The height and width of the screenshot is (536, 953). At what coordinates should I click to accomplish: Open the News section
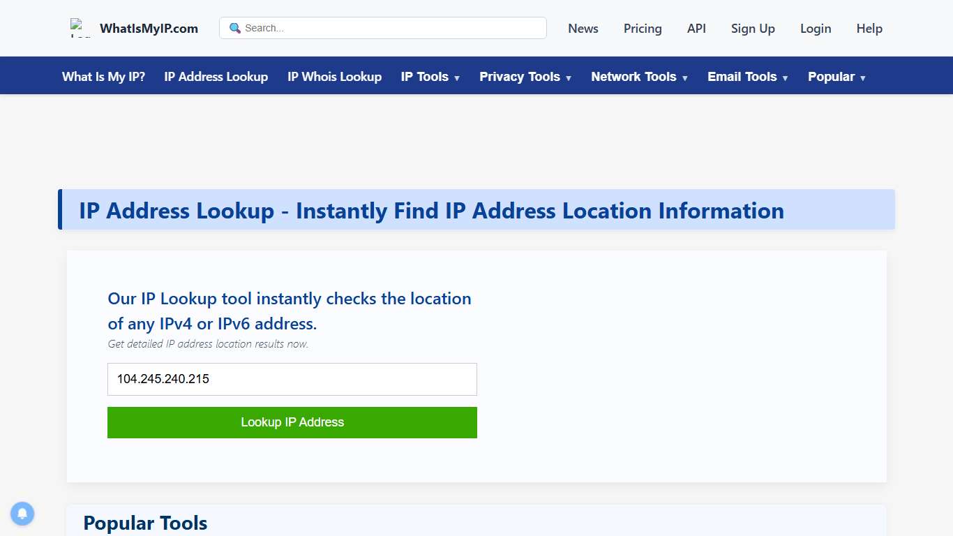click(x=583, y=29)
